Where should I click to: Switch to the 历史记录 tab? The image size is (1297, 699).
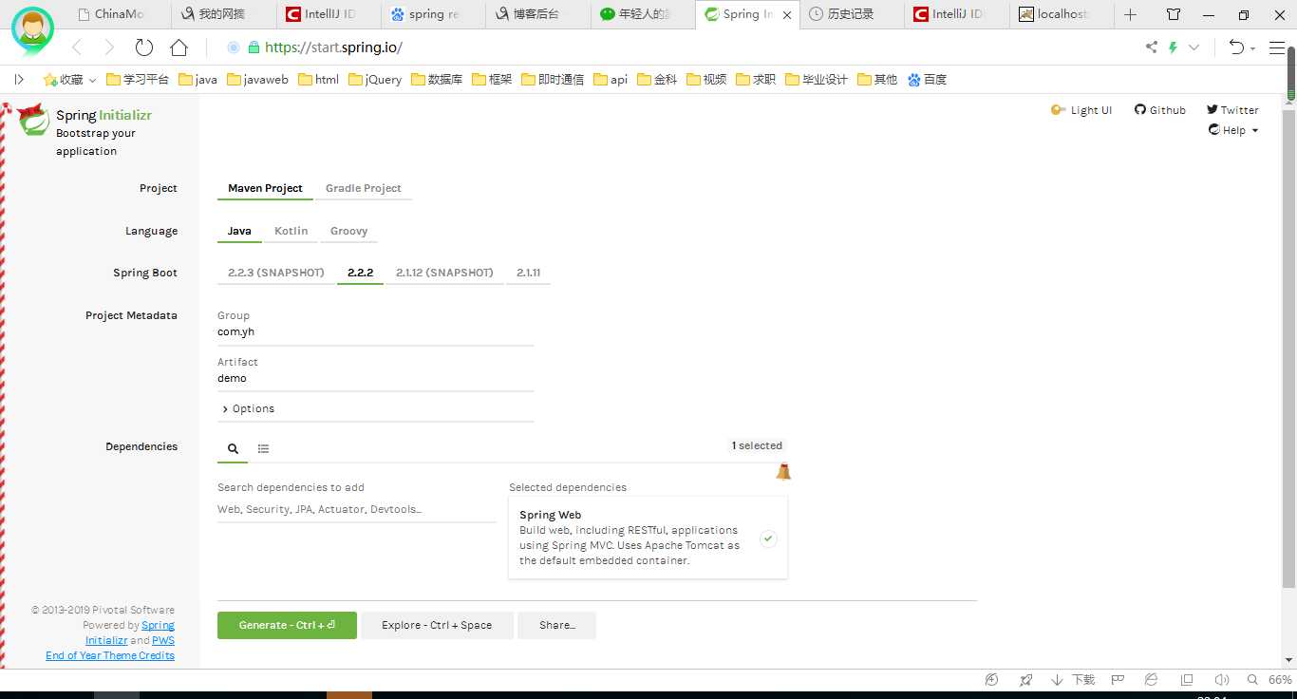tap(850, 14)
